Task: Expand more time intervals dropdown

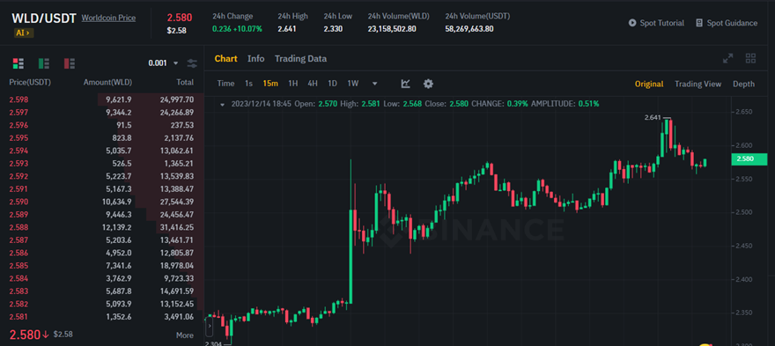Action: pyautogui.click(x=374, y=84)
